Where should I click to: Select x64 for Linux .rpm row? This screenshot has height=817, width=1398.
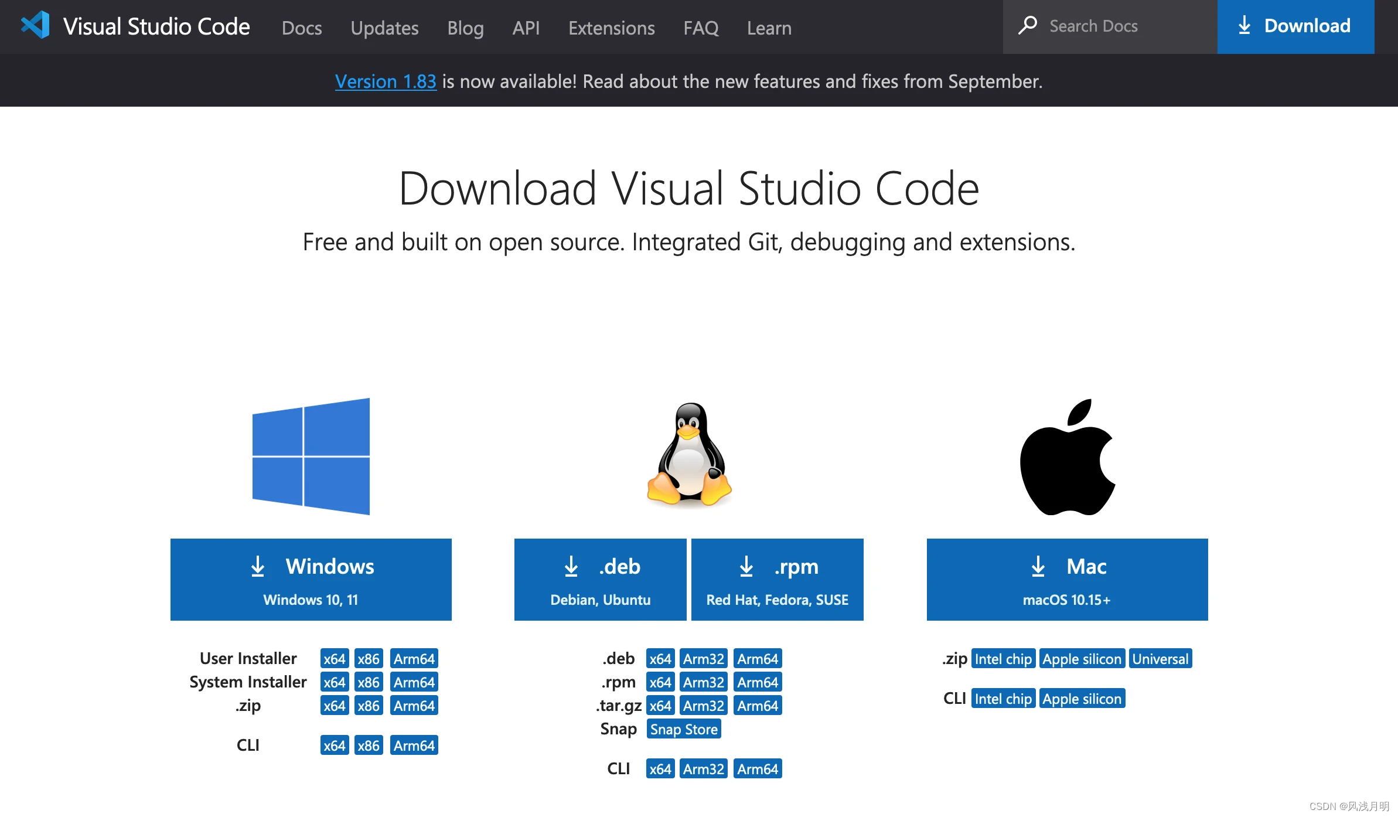point(660,682)
